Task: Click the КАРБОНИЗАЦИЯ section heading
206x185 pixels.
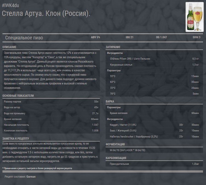Action: pyautogui.click(x=116, y=158)
